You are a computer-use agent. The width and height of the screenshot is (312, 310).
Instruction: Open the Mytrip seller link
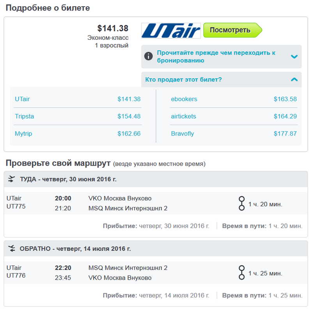pyautogui.click(x=23, y=133)
